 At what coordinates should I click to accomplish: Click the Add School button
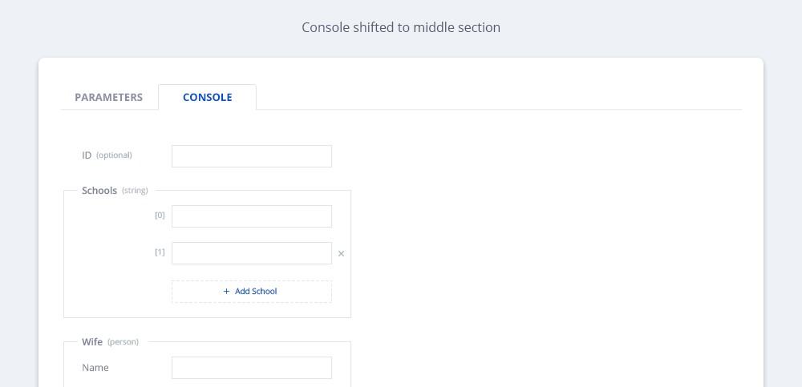[x=252, y=292]
